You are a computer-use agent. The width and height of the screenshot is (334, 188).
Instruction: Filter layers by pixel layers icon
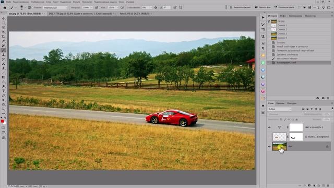click(303, 109)
